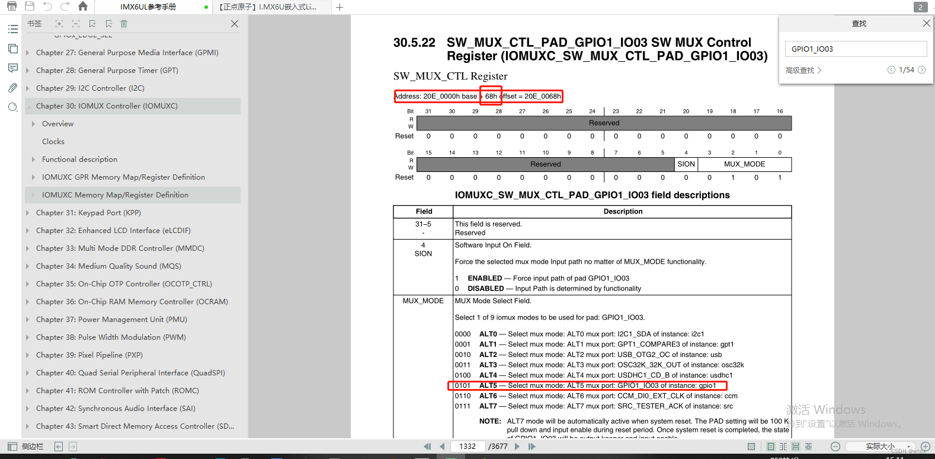Go to previous page
This screenshot has width=935, height=459.
click(x=442, y=447)
